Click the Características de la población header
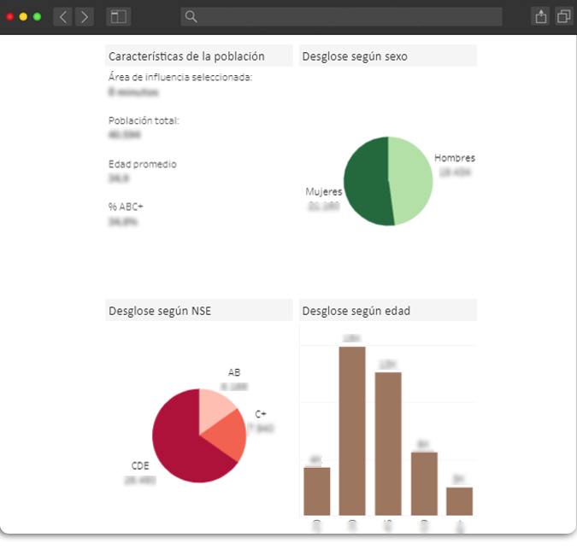This screenshot has height=555, width=577. 198,56
